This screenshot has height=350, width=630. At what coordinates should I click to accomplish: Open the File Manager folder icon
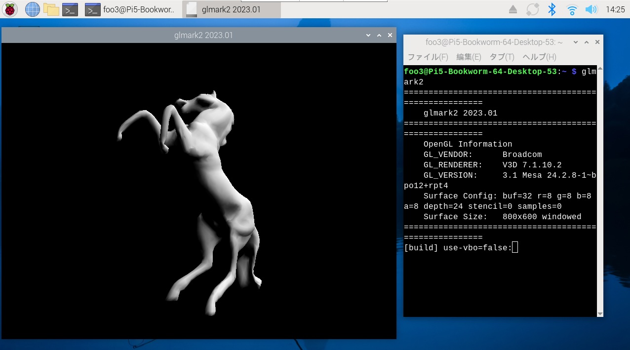click(x=51, y=9)
